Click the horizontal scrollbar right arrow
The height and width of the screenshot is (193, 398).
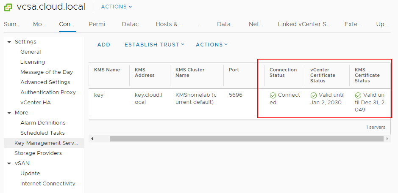click(x=387, y=139)
